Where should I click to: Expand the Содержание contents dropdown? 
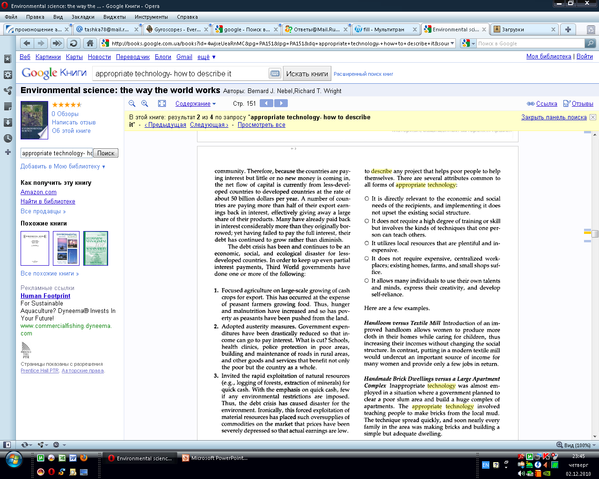pos(196,103)
